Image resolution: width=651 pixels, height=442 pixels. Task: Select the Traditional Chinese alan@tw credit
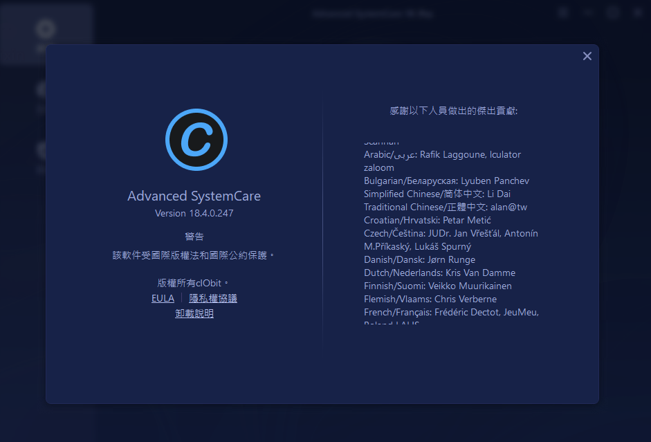446,207
